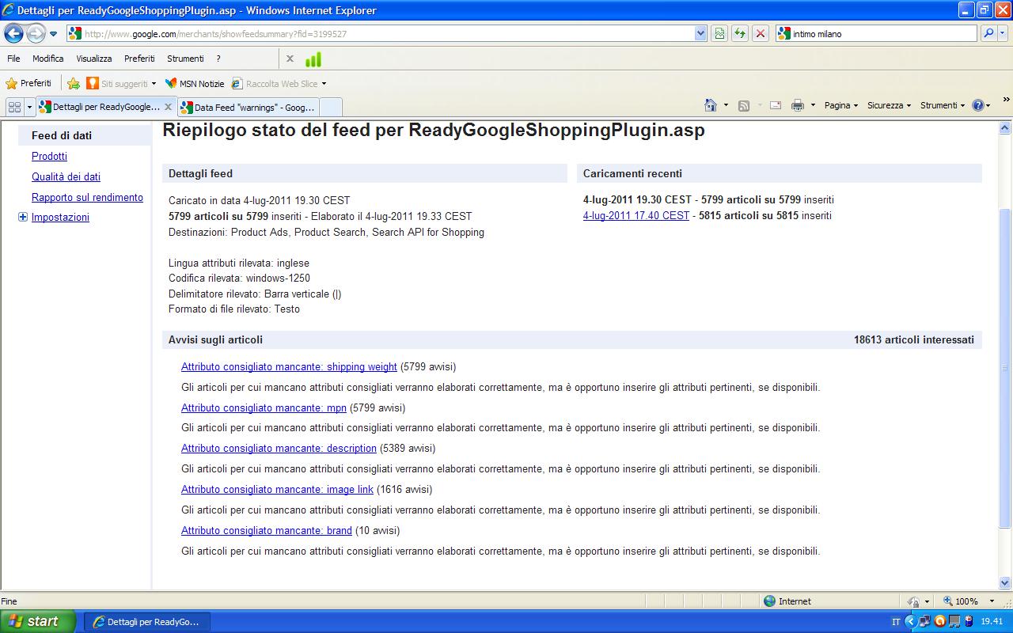Refresh the page with green arrows icon
Image resolution: width=1013 pixels, height=633 pixels.
pyautogui.click(x=740, y=34)
